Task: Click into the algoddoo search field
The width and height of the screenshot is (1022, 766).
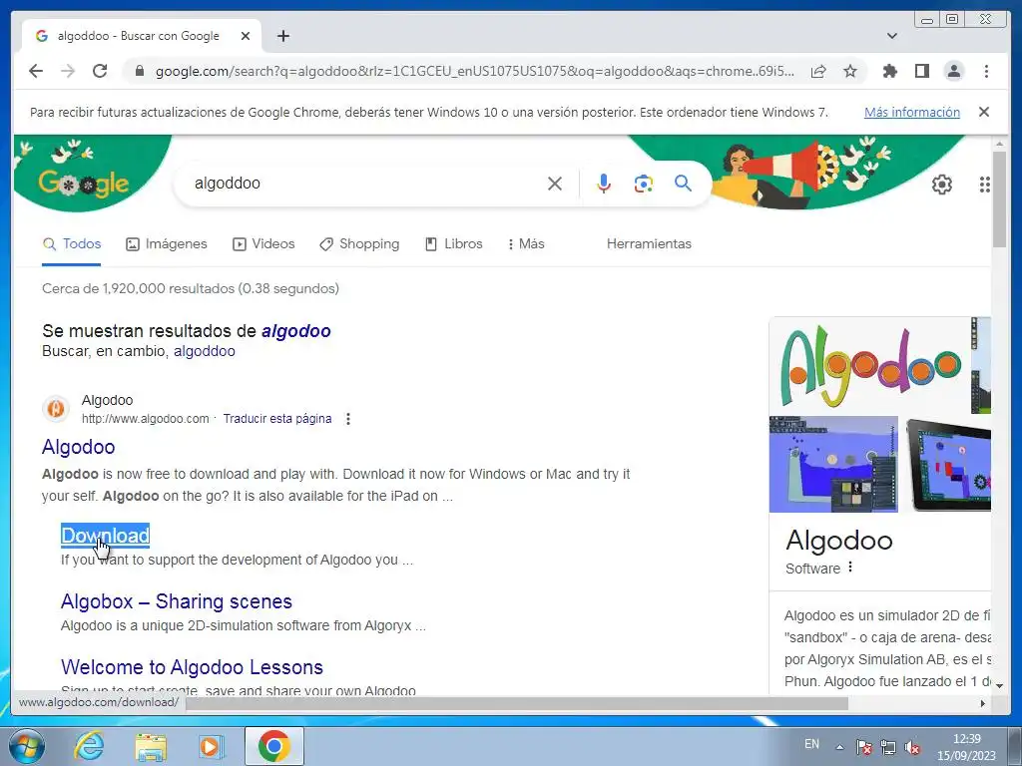Action: coord(365,184)
